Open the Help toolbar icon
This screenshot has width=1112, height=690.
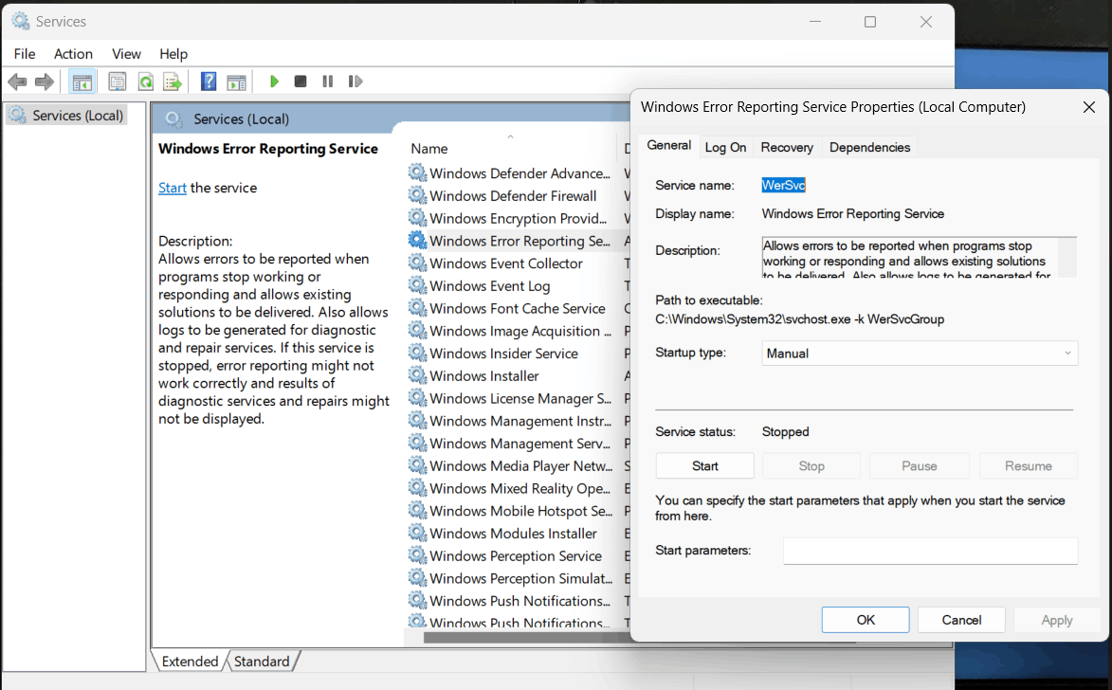pyautogui.click(x=209, y=82)
